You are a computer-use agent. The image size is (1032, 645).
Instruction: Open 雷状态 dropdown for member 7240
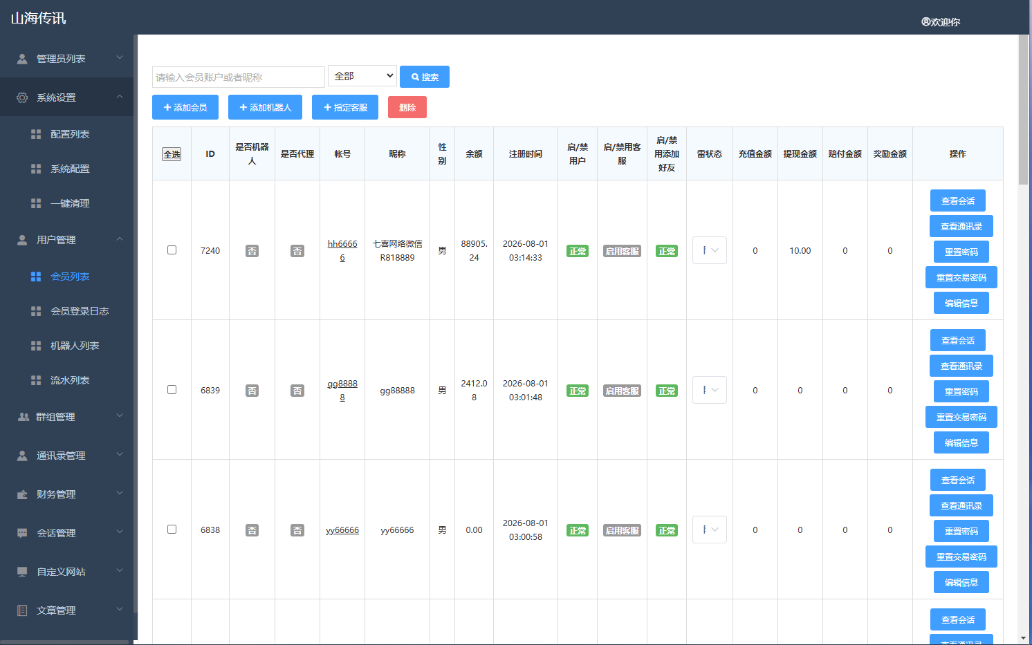(710, 250)
